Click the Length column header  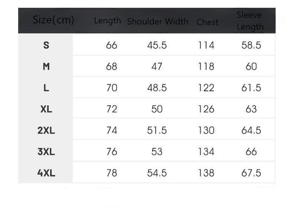(x=107, y=20)
